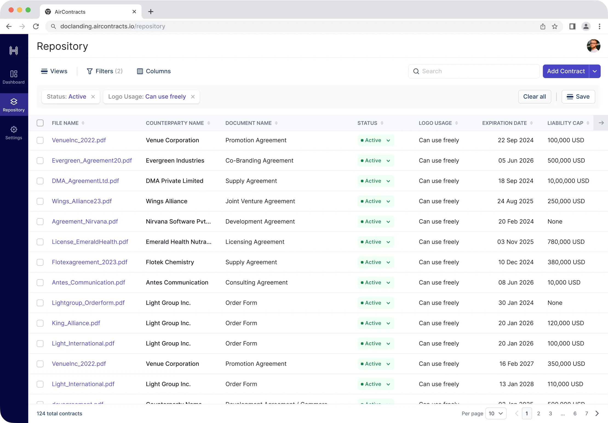Check the Venuelnc_2022.pdf row checkbox
Viewport: 608px width, 423px height.
pyautogui.click(x=40, y=140)
